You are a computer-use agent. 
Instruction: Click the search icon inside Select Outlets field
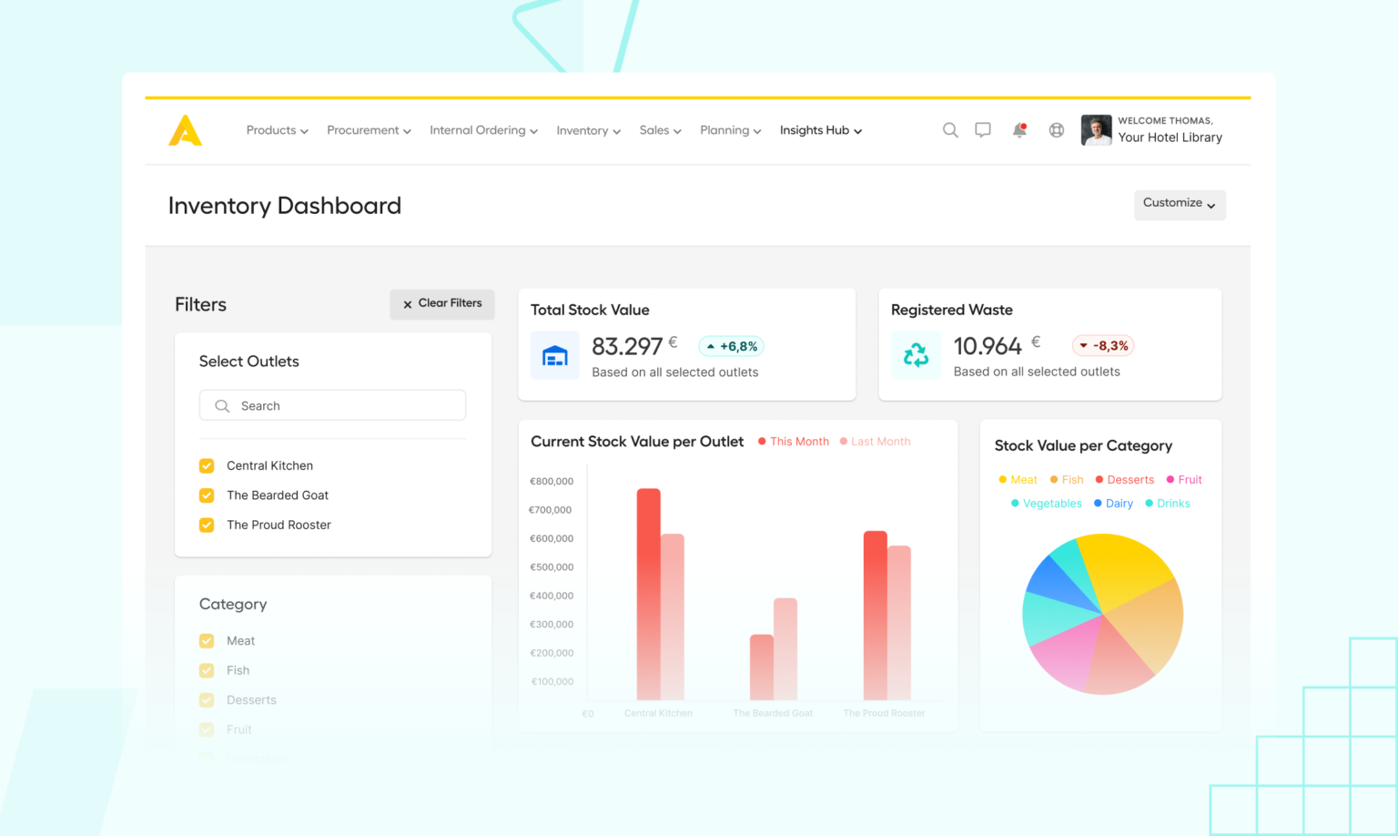pos(222,405)
